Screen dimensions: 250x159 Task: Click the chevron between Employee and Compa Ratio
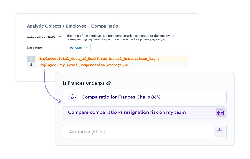pos(89,26)
